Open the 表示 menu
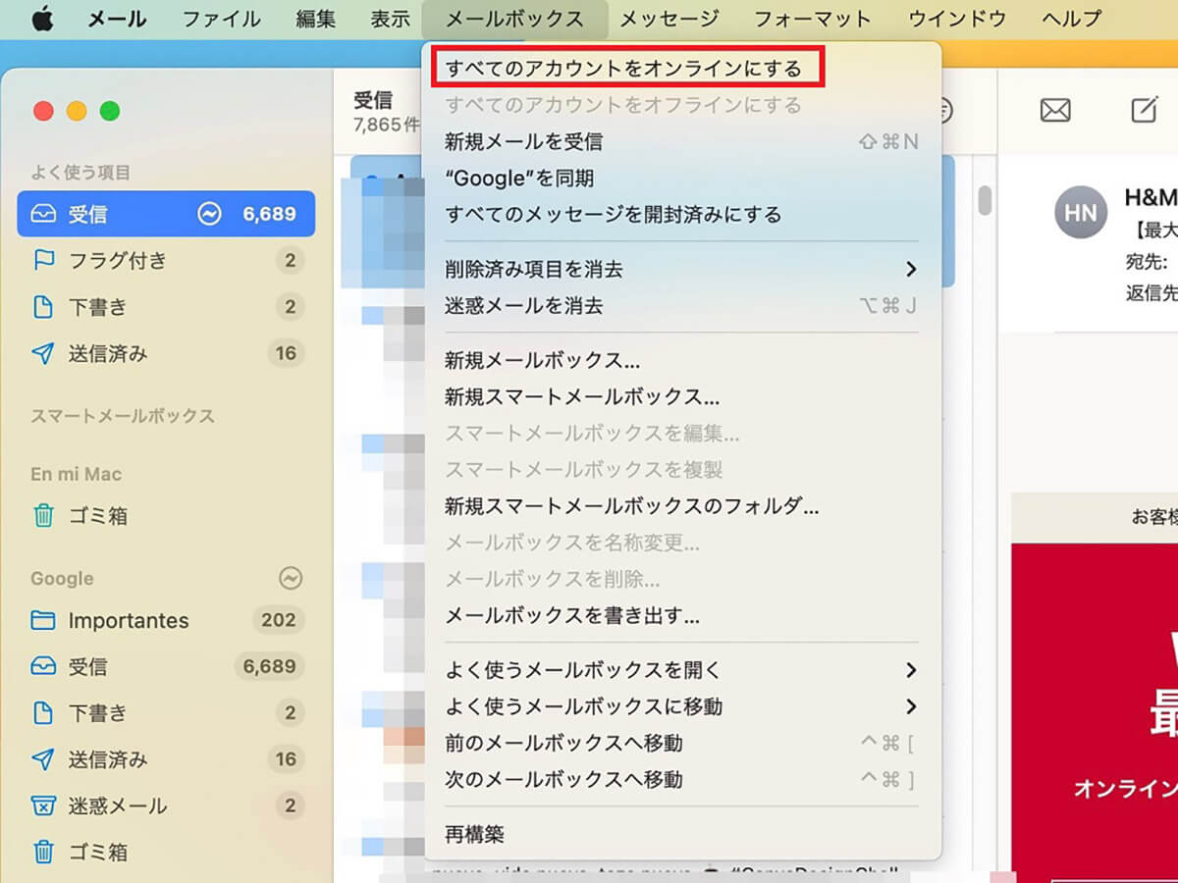Viewport: 1178px width, 883px height. [390, 19]
